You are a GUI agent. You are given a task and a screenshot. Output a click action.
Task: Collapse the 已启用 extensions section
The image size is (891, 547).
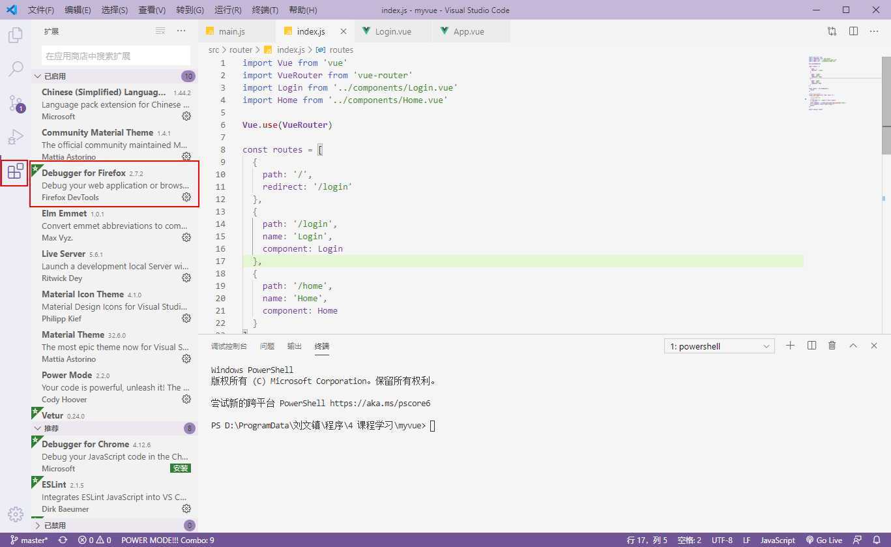tap(38, 76)
